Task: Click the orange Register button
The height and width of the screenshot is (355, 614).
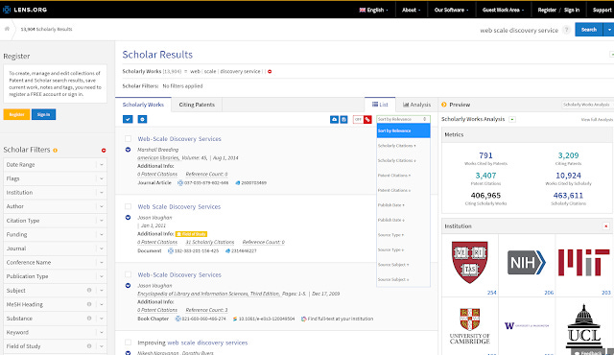Action: pyautogui.click(x=16, y=114)
